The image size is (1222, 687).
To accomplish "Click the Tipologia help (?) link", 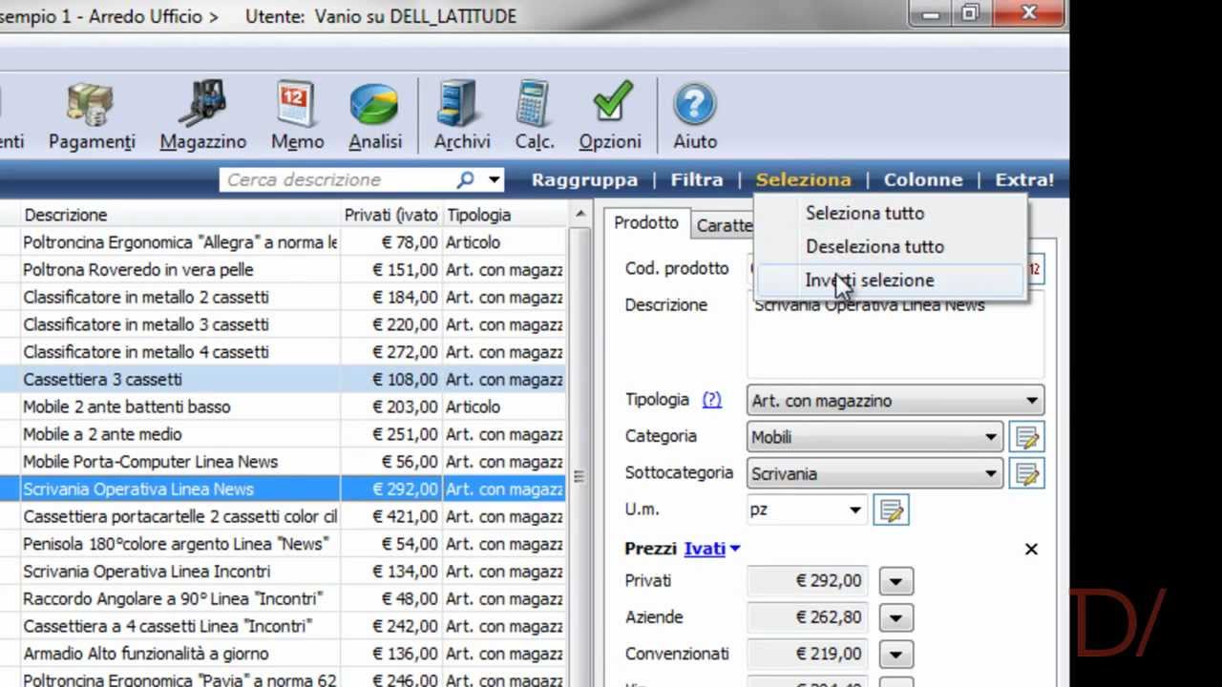I will (711, 400).
